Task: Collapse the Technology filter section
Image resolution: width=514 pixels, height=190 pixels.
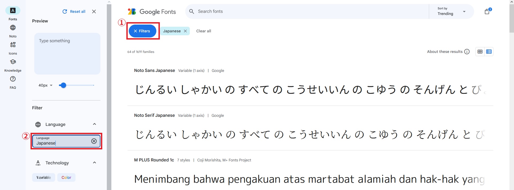Action: pos(95,163)
